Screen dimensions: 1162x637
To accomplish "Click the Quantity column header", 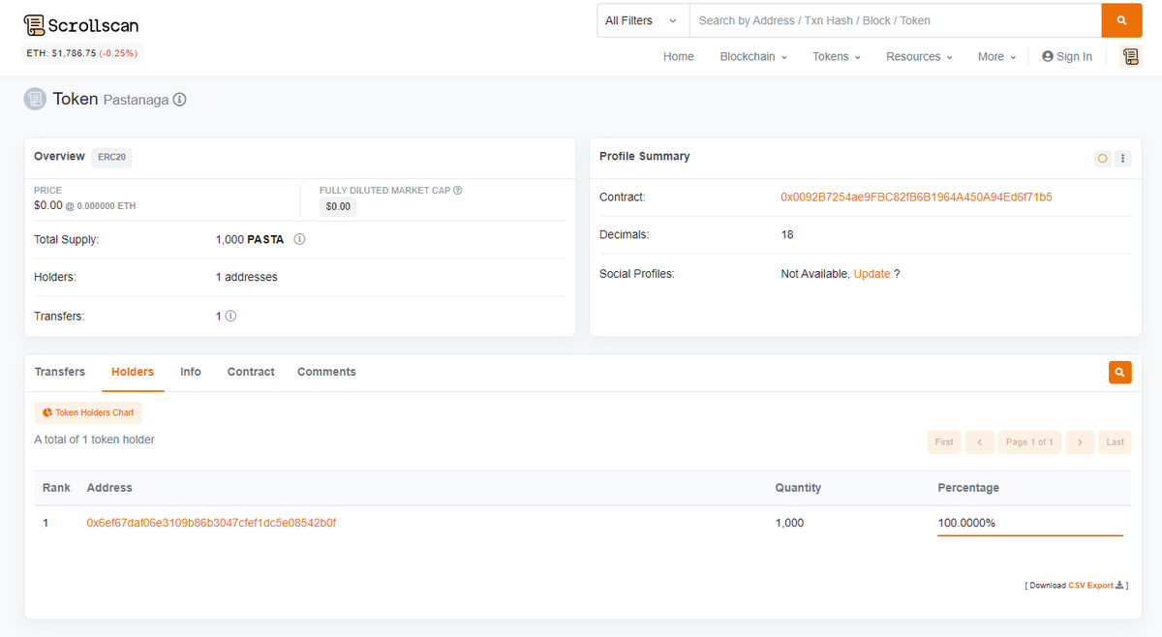I will click(x=798, y=488).
